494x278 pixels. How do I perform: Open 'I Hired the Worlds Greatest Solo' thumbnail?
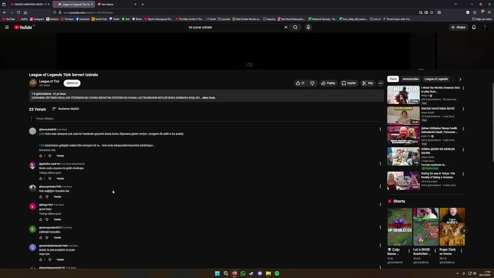pos(403,95)
